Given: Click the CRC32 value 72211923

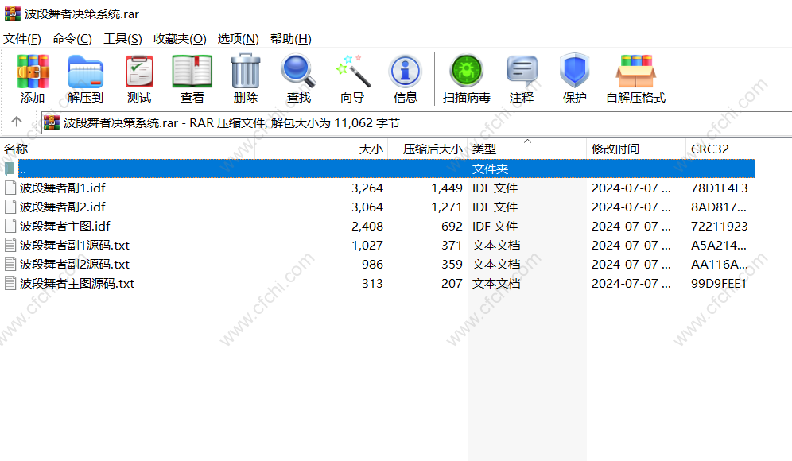Looking at the screenshot, I should [720, 227].
